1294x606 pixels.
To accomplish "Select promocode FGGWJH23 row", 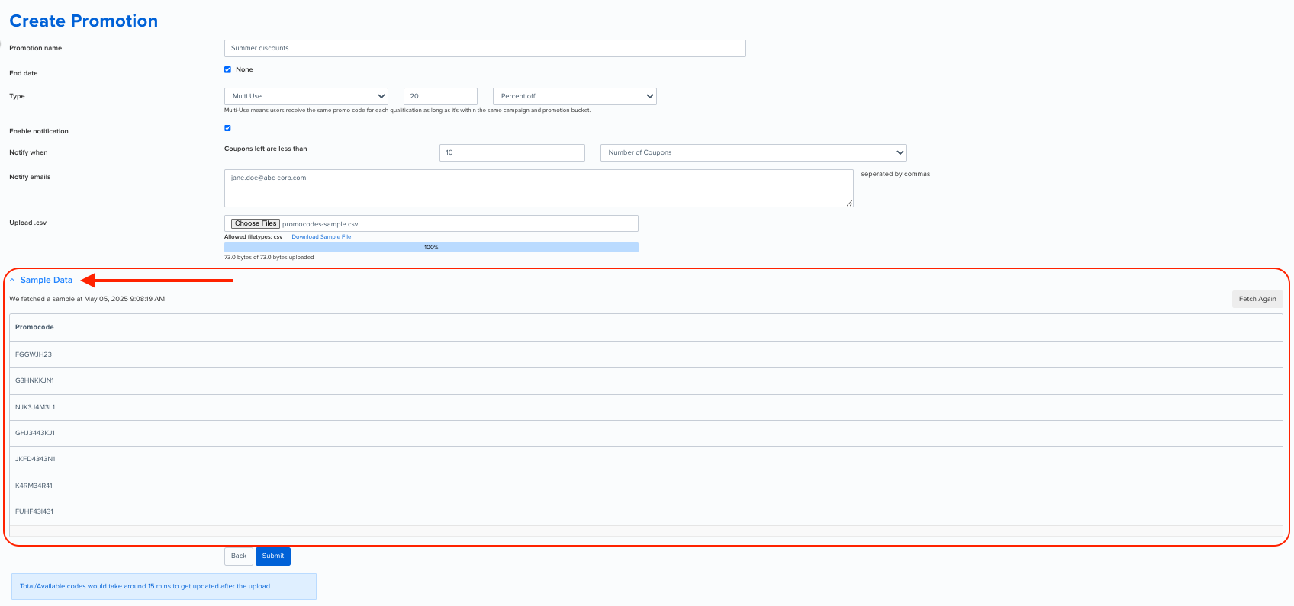I will tap(646, 354).
